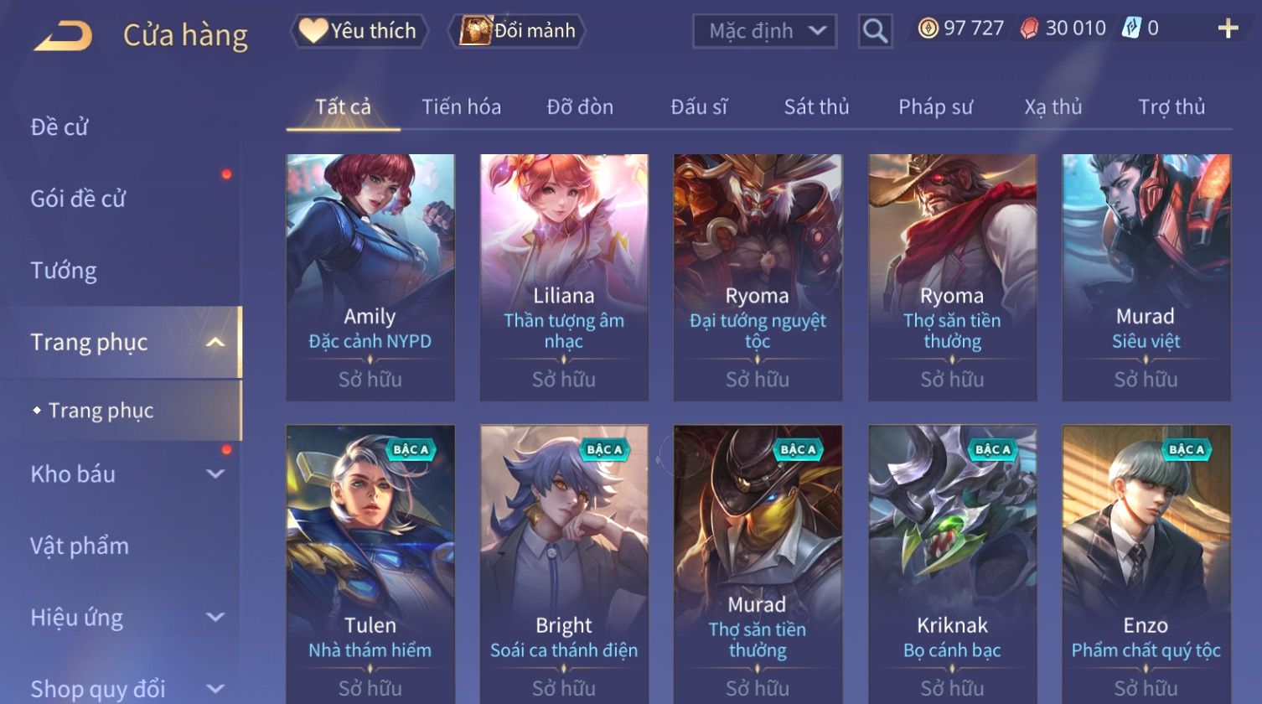Select the Tiến hóa tab

(x=461, y=107)
